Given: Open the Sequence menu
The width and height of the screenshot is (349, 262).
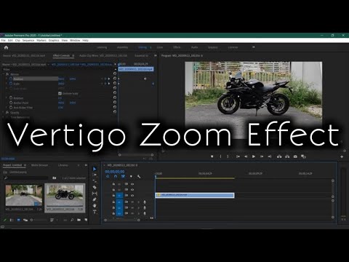Looking at the screenshot, I should [x=28, y=40].
